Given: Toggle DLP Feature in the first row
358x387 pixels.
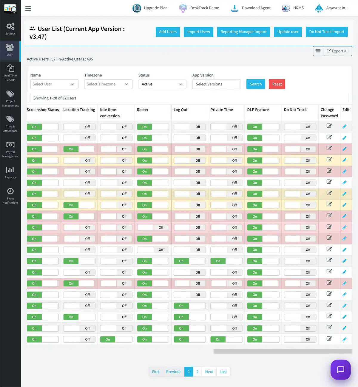Looking at the screenshot, I should [263, 127].
